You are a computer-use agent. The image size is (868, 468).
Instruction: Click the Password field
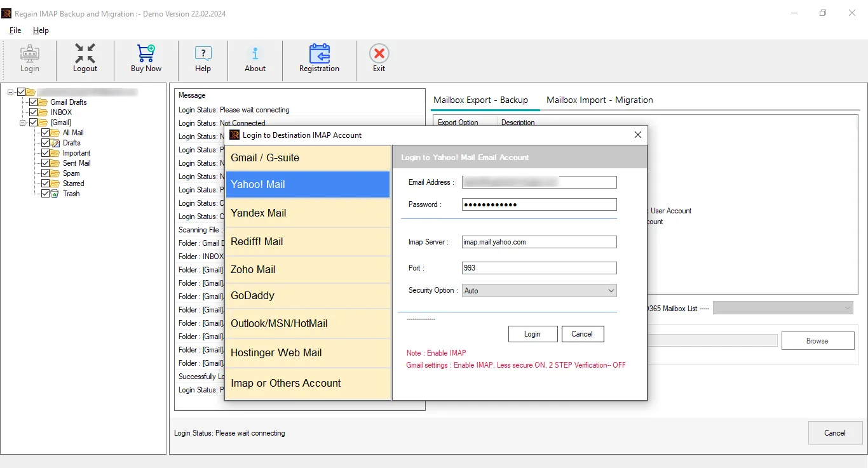[539, 204]
